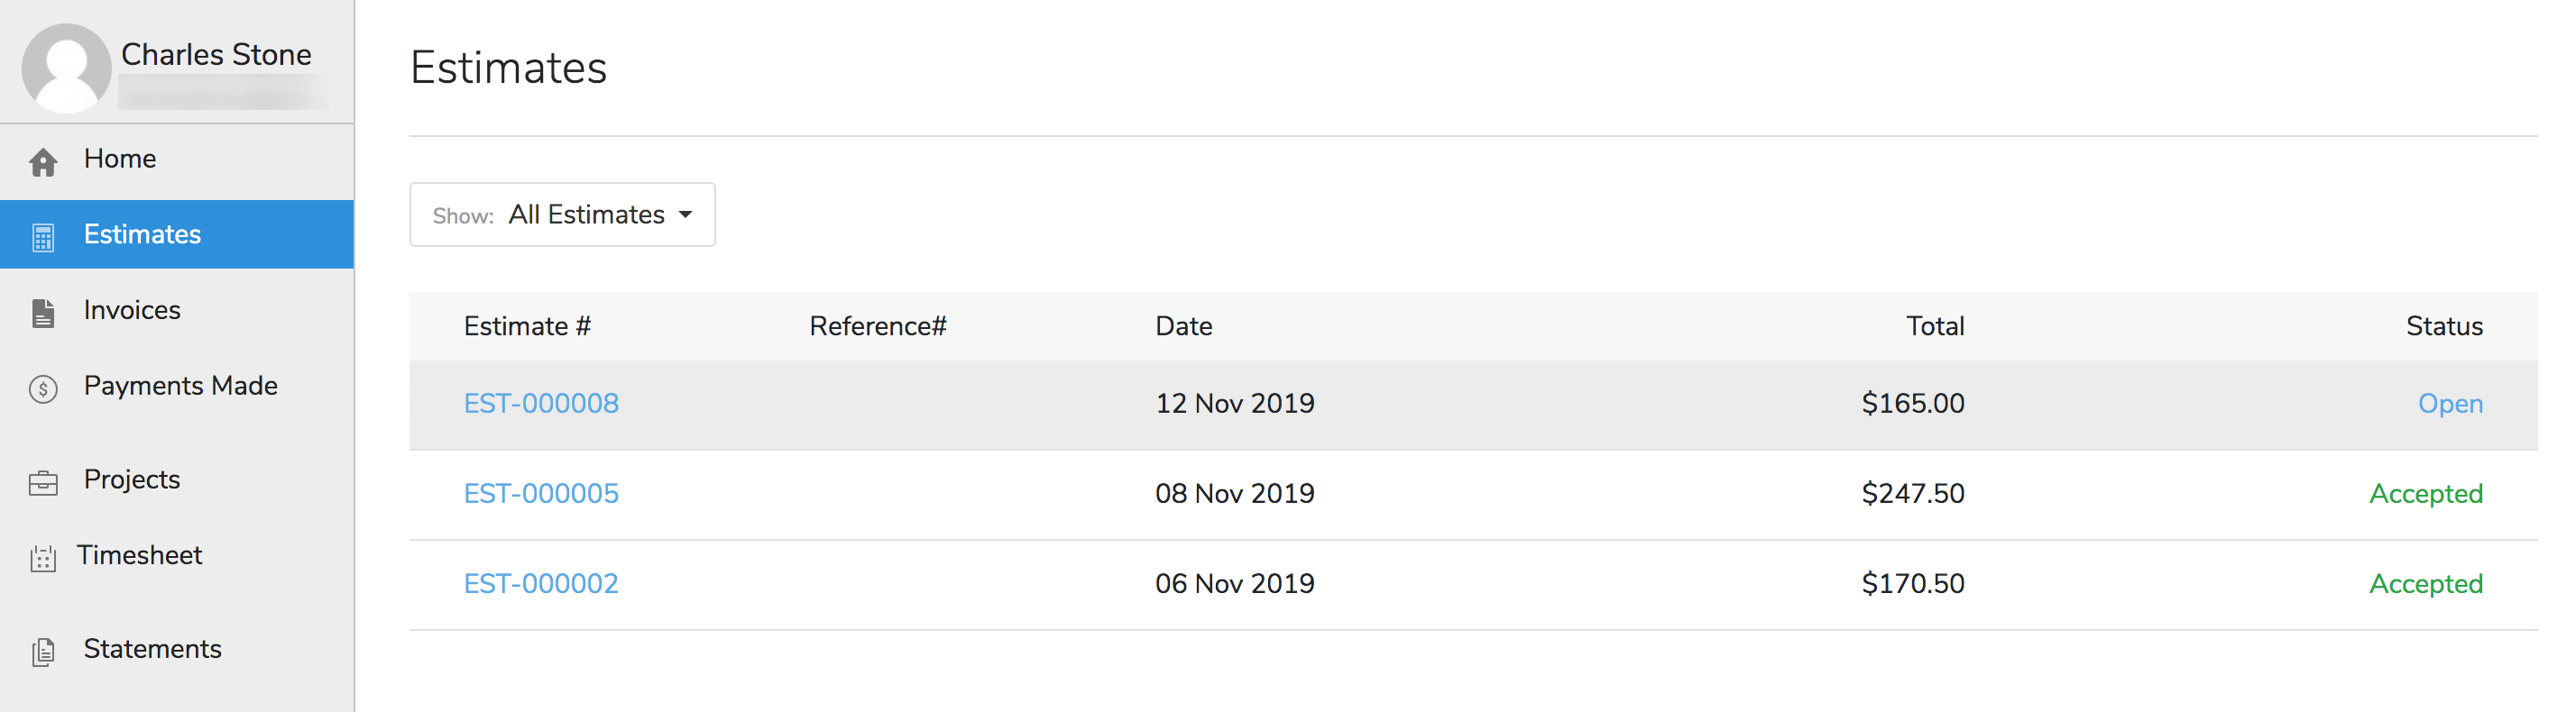
Task: Select the Home icon in the sidebar
Action: pos(44,159)
